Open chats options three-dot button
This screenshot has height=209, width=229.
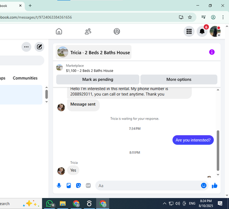click(26, 47)
